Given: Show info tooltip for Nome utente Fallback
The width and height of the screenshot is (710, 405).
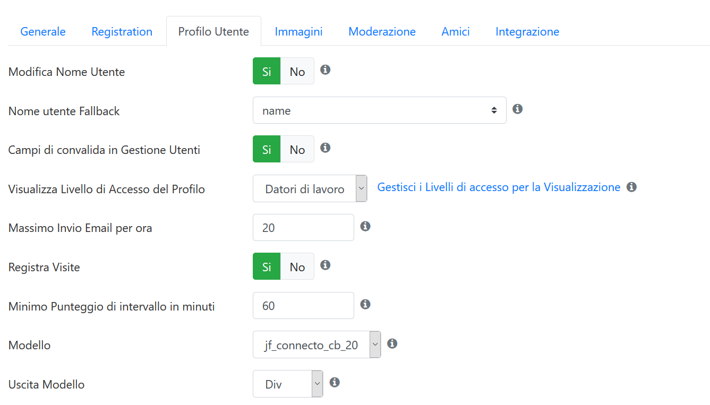Looking at the screenshot, I should pos(518,109).
